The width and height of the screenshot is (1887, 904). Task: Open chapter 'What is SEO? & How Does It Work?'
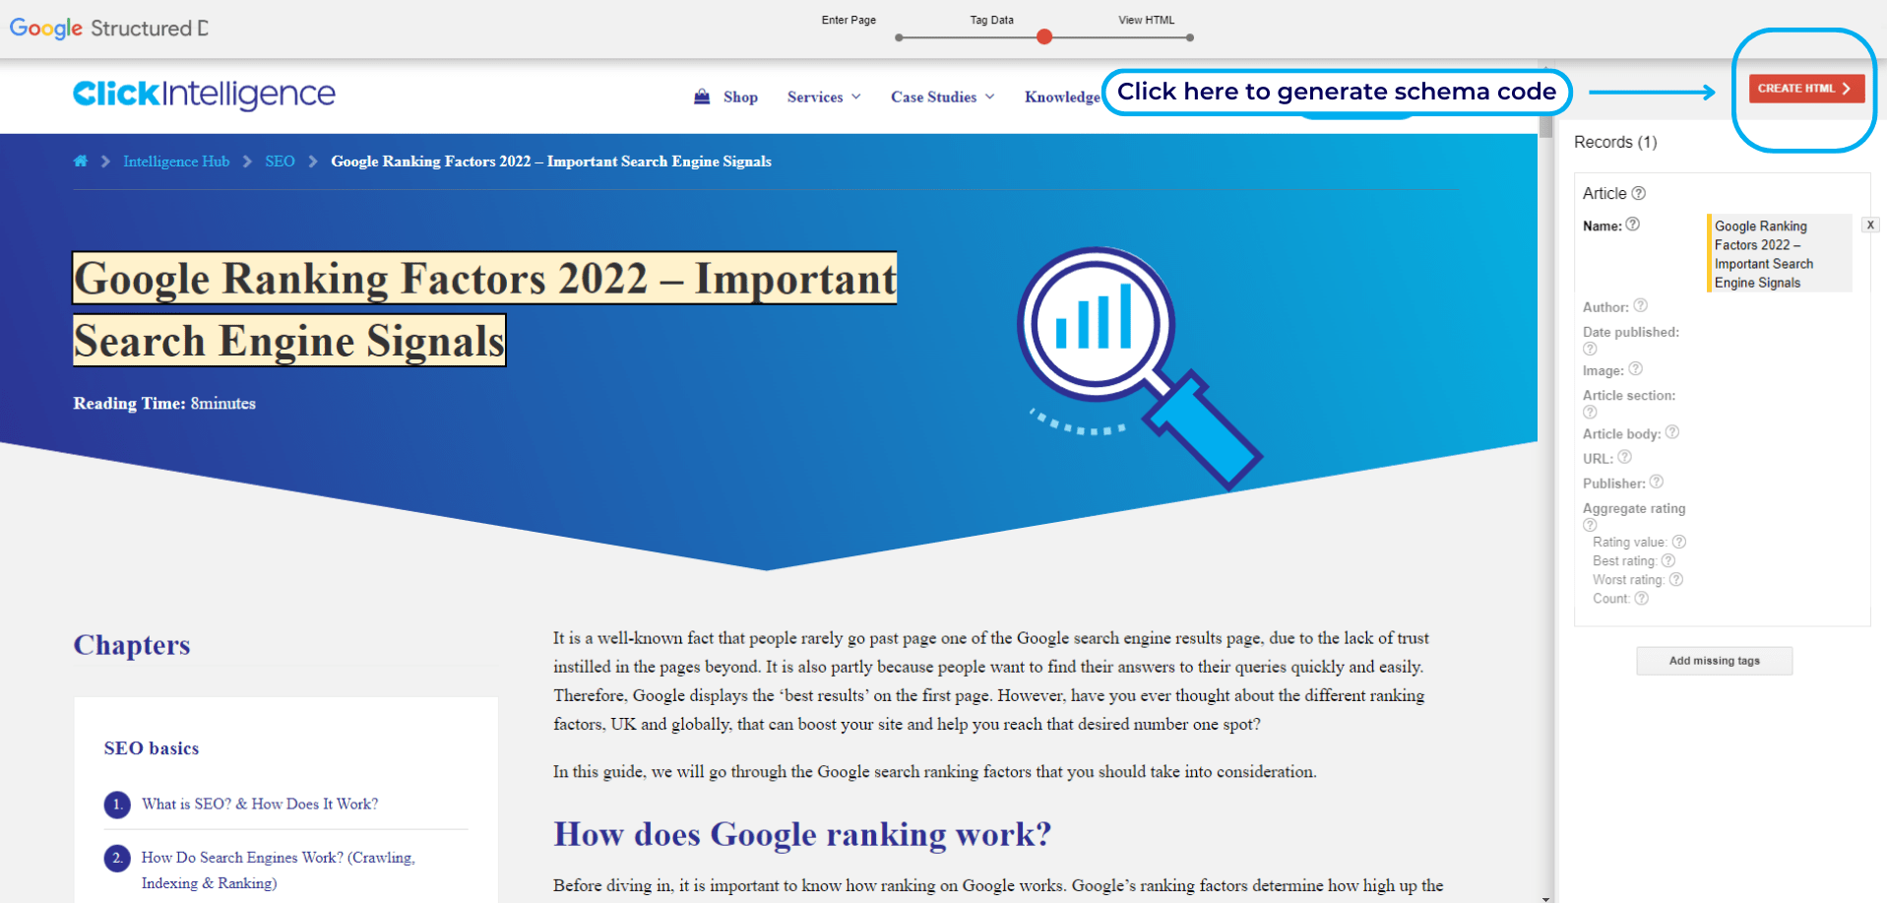coord(260,804)
